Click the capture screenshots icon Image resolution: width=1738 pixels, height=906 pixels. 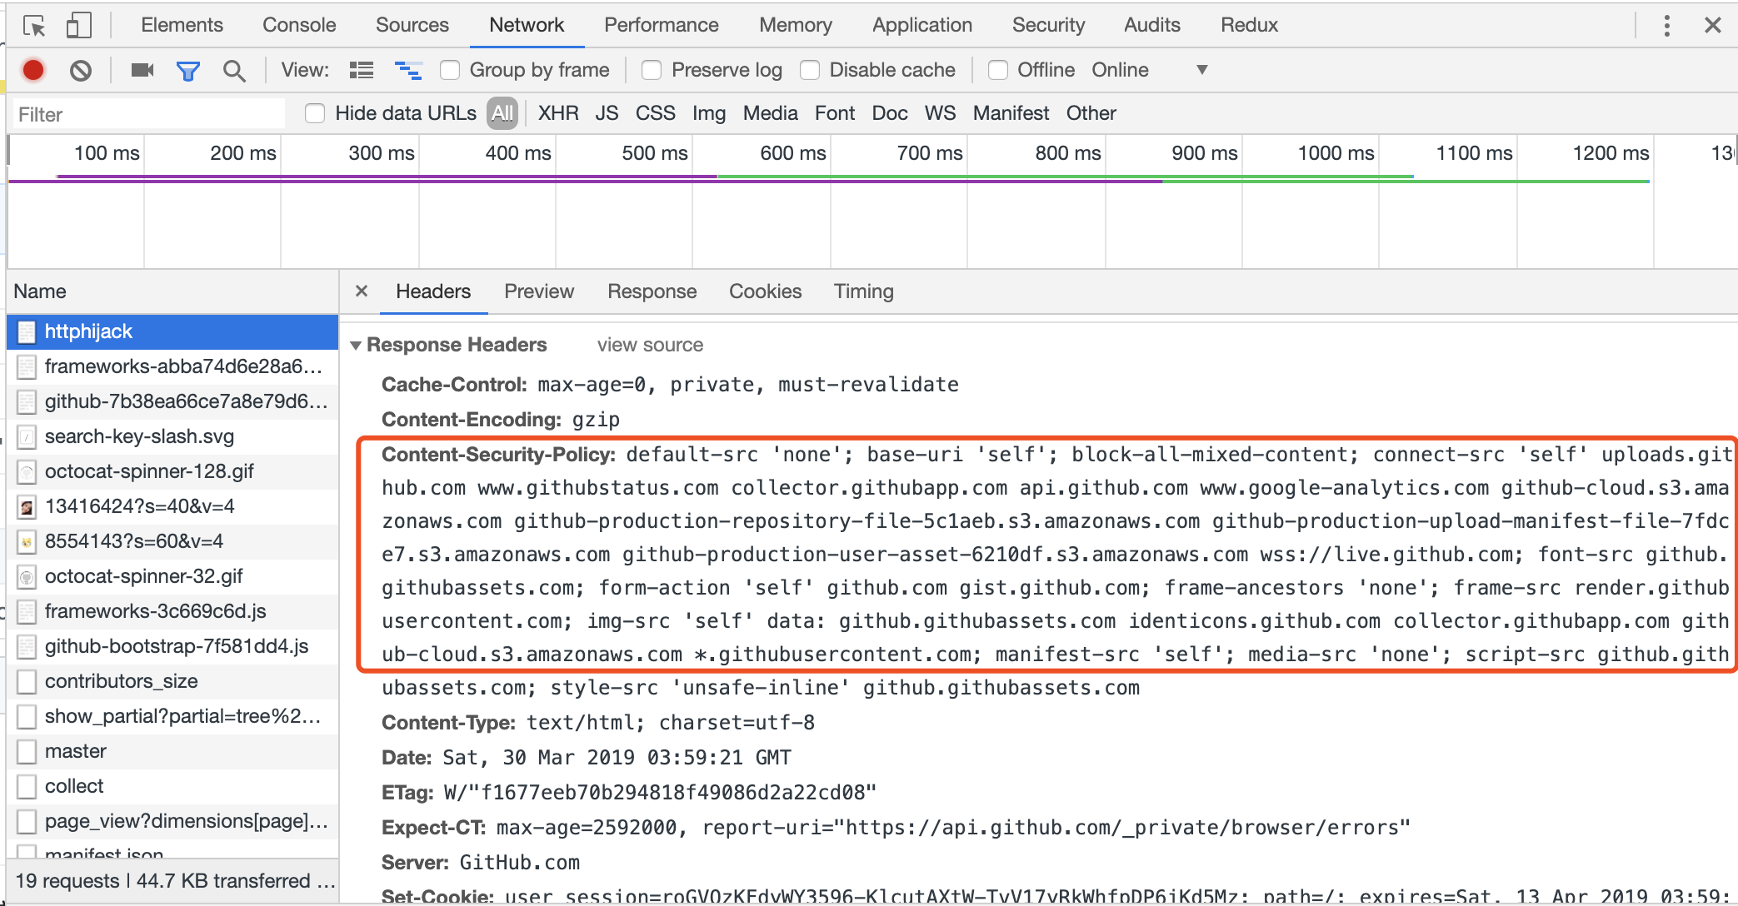tap(140, 70)
